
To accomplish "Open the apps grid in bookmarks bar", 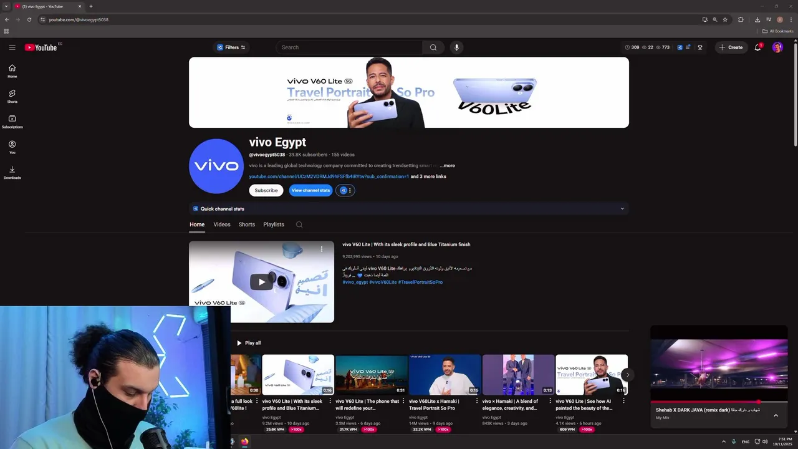I will point(6,31).
